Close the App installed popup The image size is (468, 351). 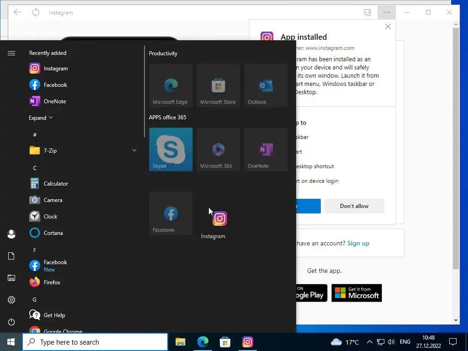click(388, 27)
